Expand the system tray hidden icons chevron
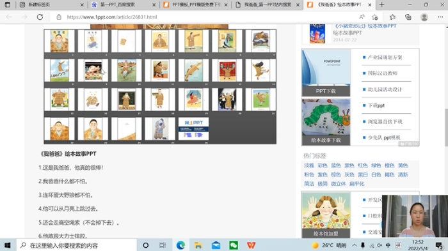 (355, 245)
